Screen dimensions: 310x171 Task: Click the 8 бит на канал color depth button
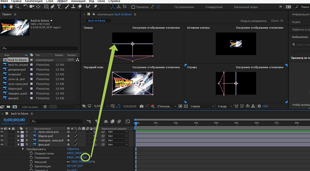(30, 107)
